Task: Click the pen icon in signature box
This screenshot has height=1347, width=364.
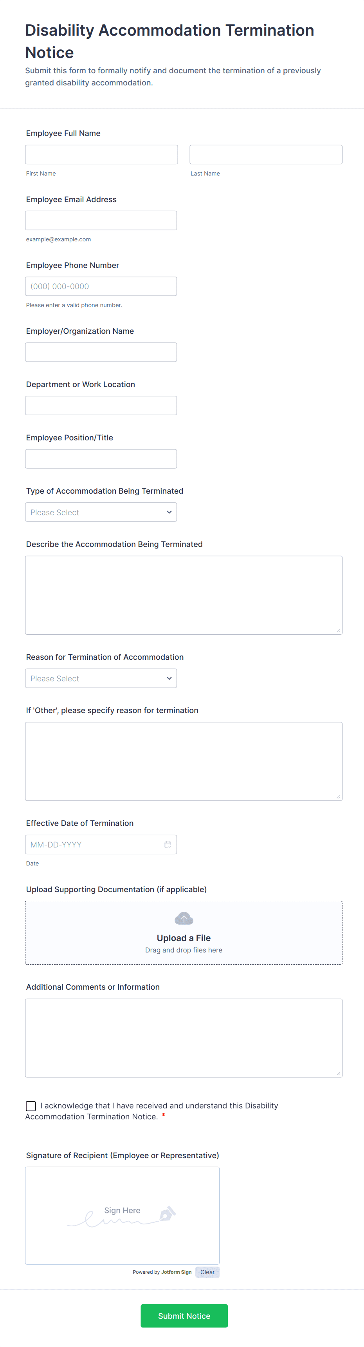Action: pyautogui.click(x=167, y=1213)
